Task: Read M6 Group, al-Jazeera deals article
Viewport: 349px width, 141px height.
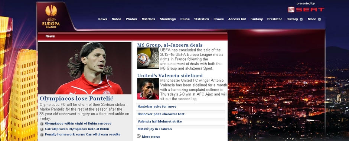Action: (170, 45)
